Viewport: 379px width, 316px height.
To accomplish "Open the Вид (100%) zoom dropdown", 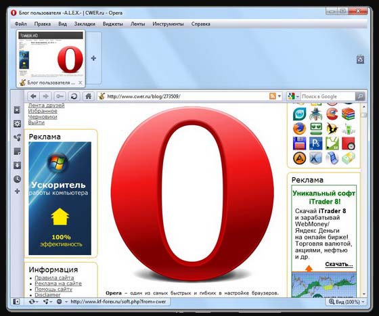I will pyautogui.click(x=347, y=302).
